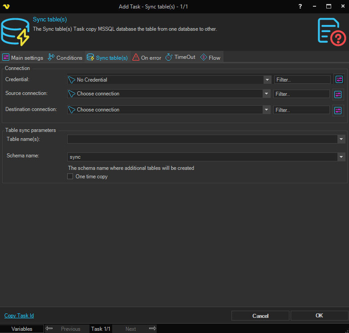Click the Variables button at bottom
Viewport: 349px width, 333px height.
(x=22, y=329)
